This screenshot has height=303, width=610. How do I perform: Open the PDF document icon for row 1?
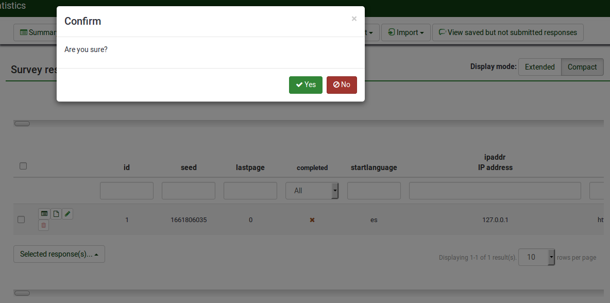coord(56,213)
